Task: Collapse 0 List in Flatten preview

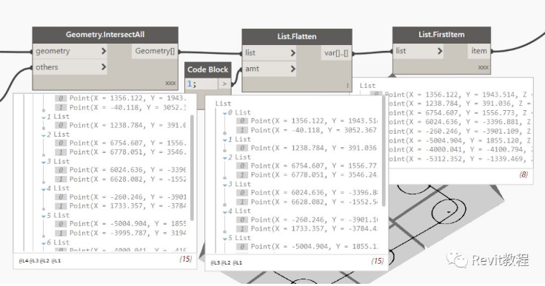Action: coord(225,113)
